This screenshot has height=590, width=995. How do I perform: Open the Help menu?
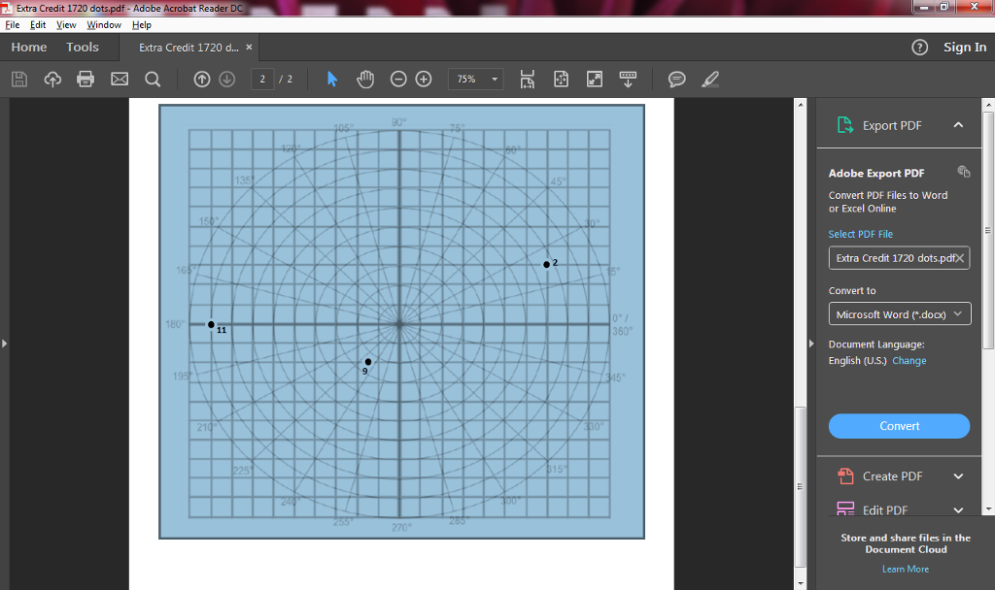(142, 24)
